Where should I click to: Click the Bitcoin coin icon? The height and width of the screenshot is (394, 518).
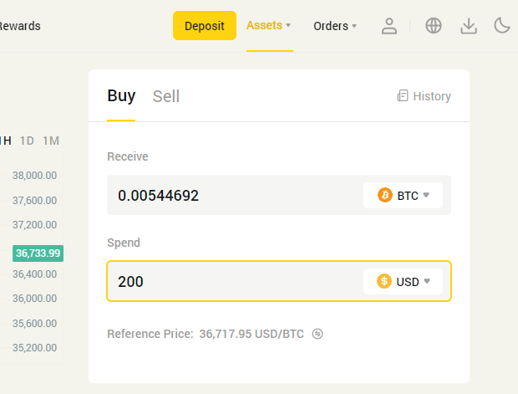[x=385, y=195]
